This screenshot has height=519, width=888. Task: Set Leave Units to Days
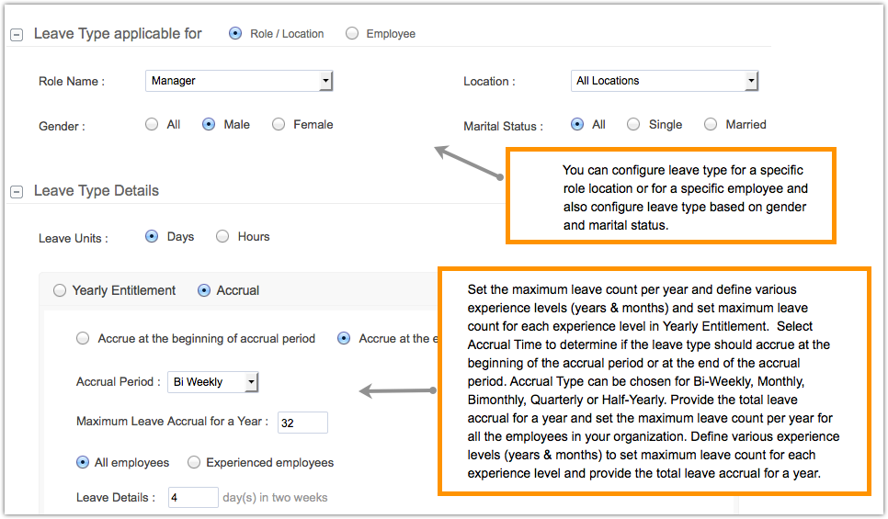[x=152, y=236]
